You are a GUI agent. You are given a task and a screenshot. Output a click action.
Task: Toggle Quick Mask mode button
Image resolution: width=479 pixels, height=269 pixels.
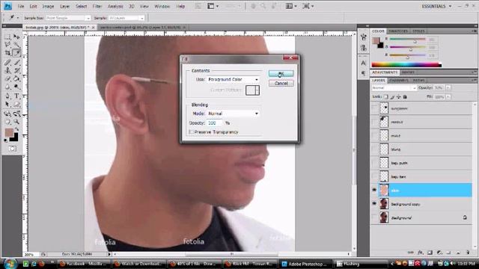click(12, 149)
